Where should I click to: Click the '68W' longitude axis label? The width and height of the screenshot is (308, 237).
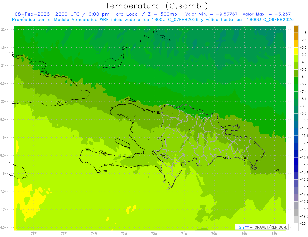274,234
